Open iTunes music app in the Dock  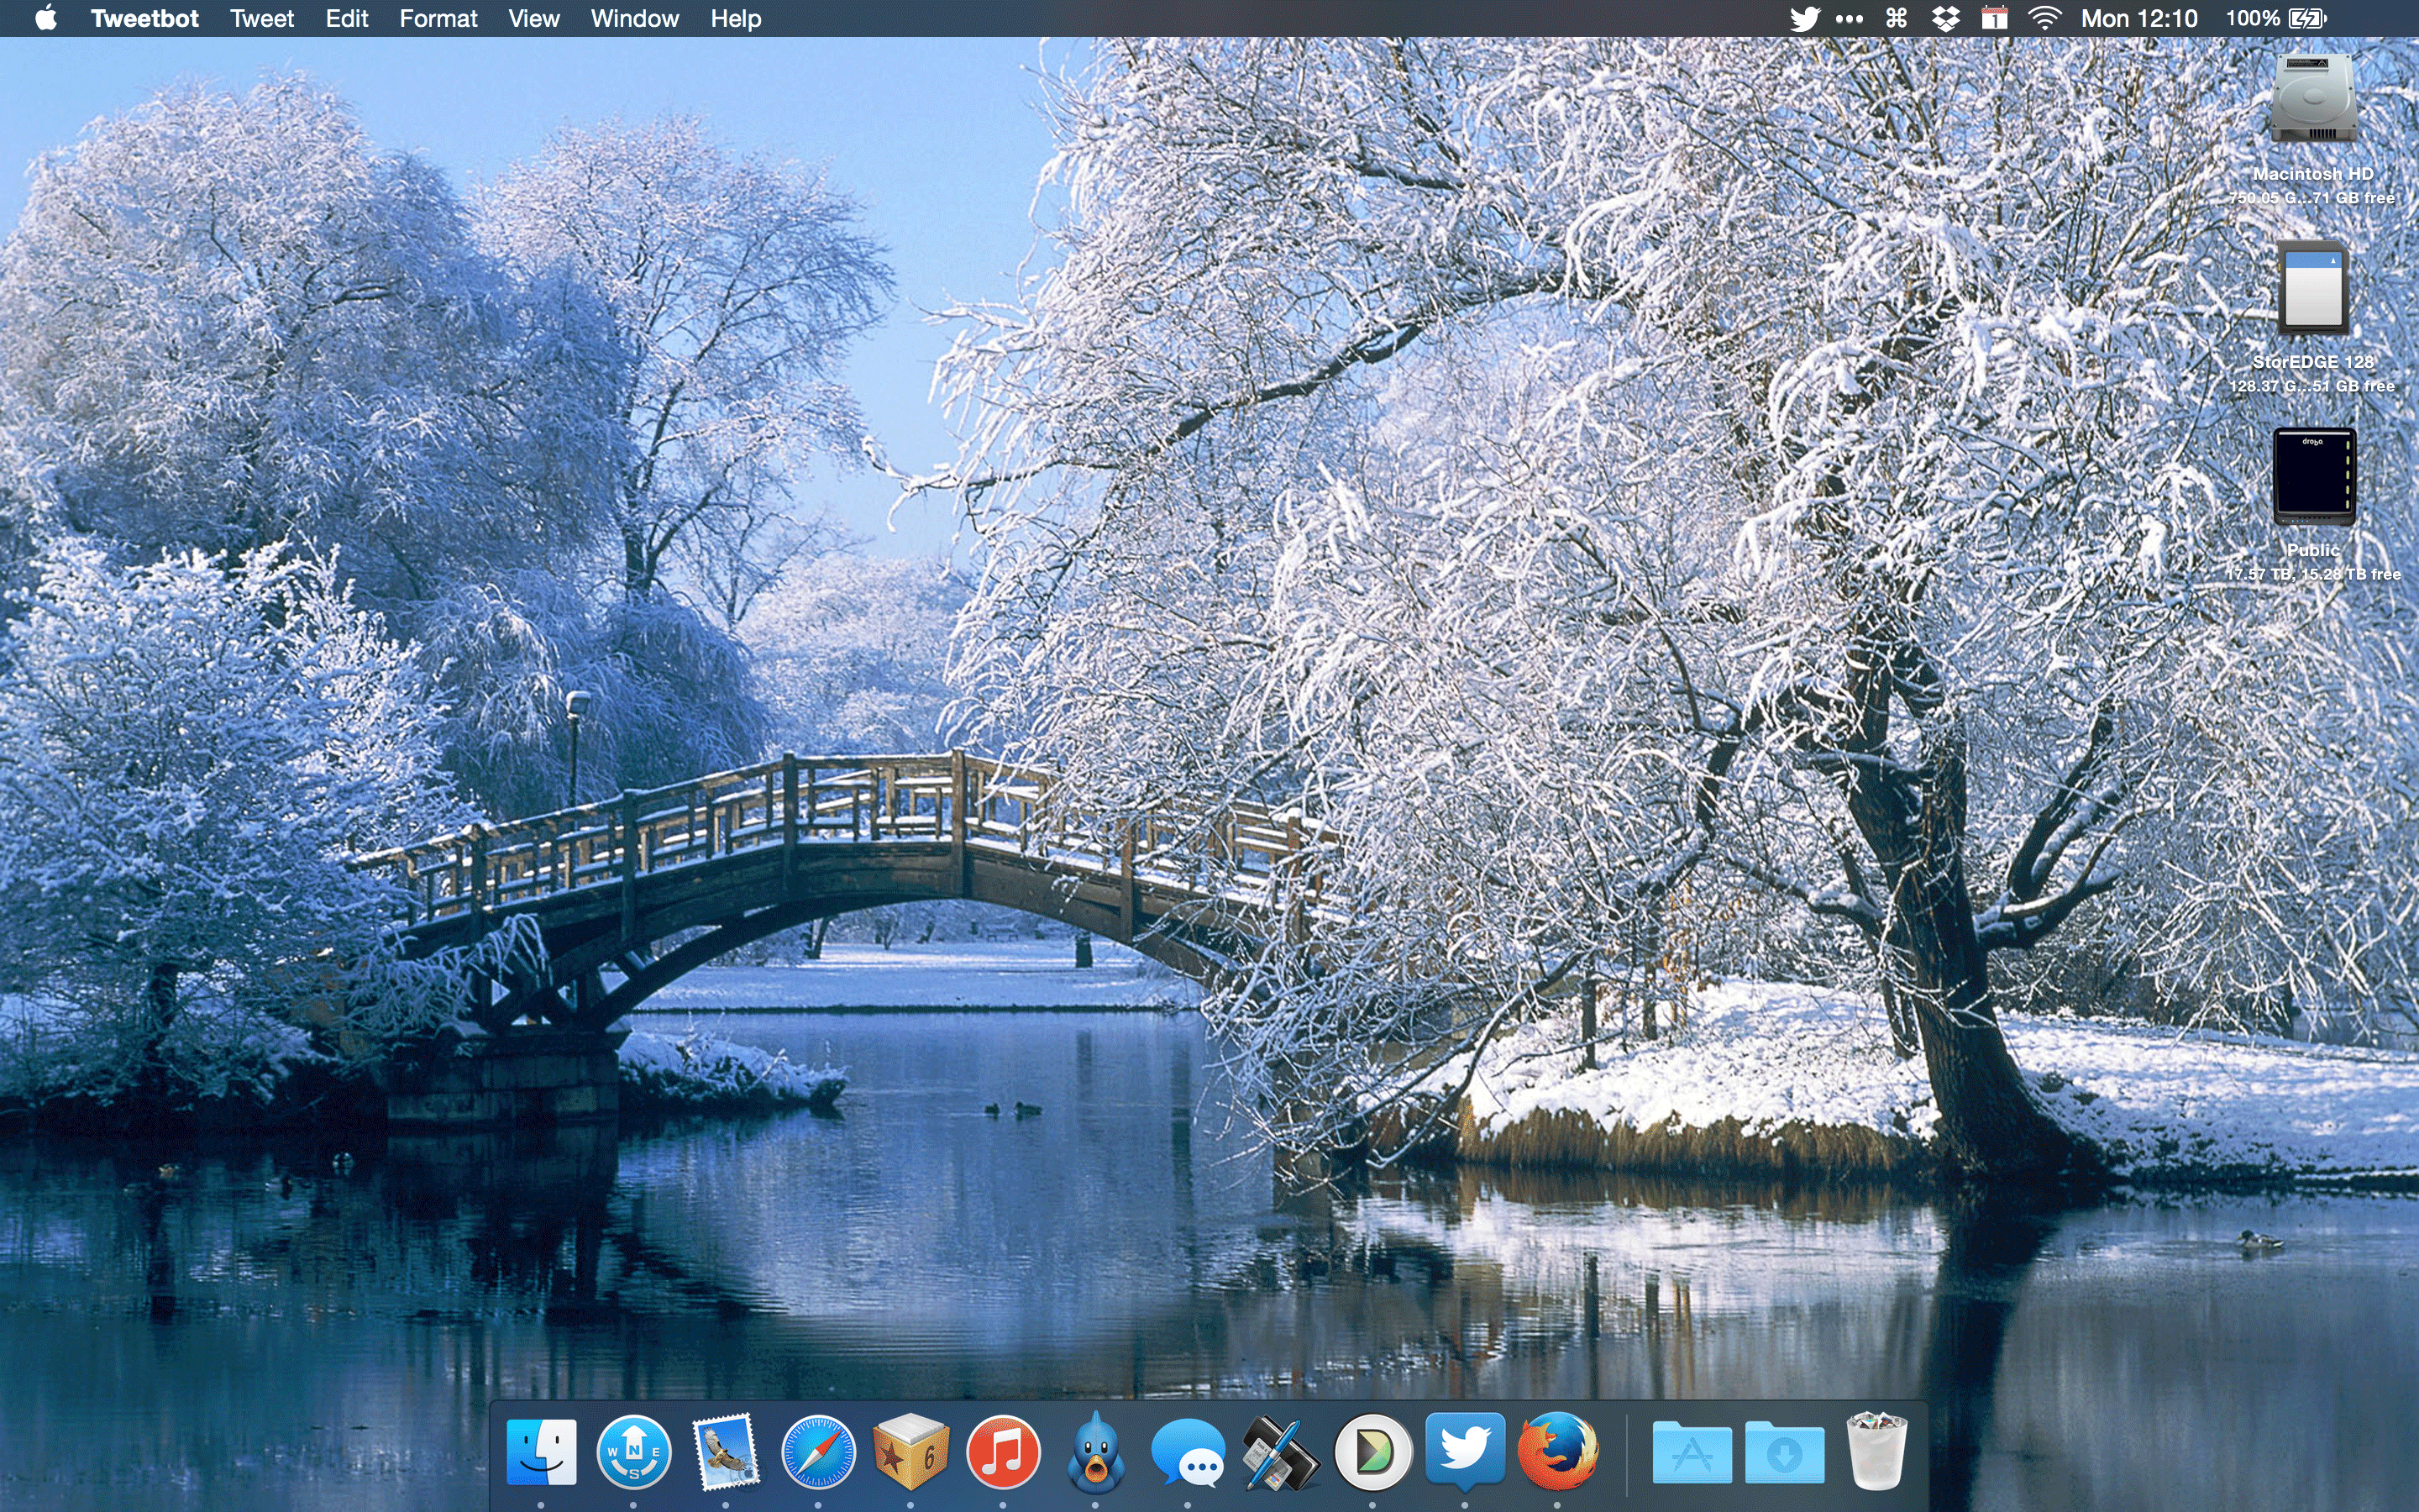pos(1003,1452)
